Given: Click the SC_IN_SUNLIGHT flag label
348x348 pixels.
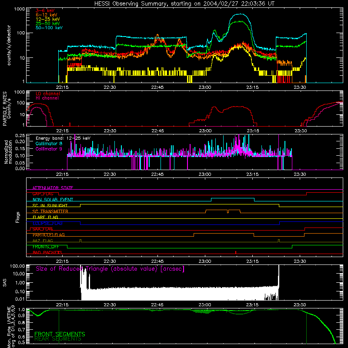Looking at the screenshot, I should 50,205.
